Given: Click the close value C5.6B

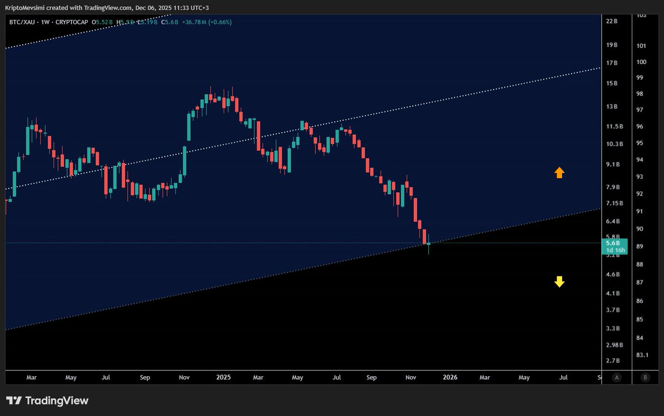Looking at the screenshot, I should (x=169, y=22).
